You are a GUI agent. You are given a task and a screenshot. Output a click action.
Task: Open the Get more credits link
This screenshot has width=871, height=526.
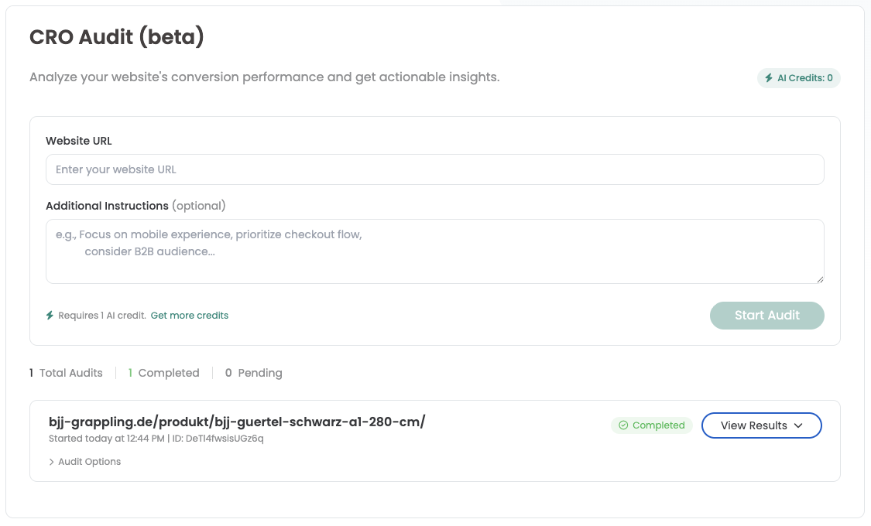click(190, 315)
